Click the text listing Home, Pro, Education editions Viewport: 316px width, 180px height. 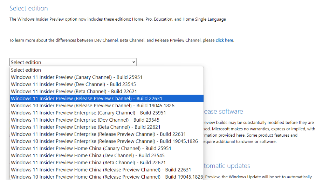[x=117, y=19]
